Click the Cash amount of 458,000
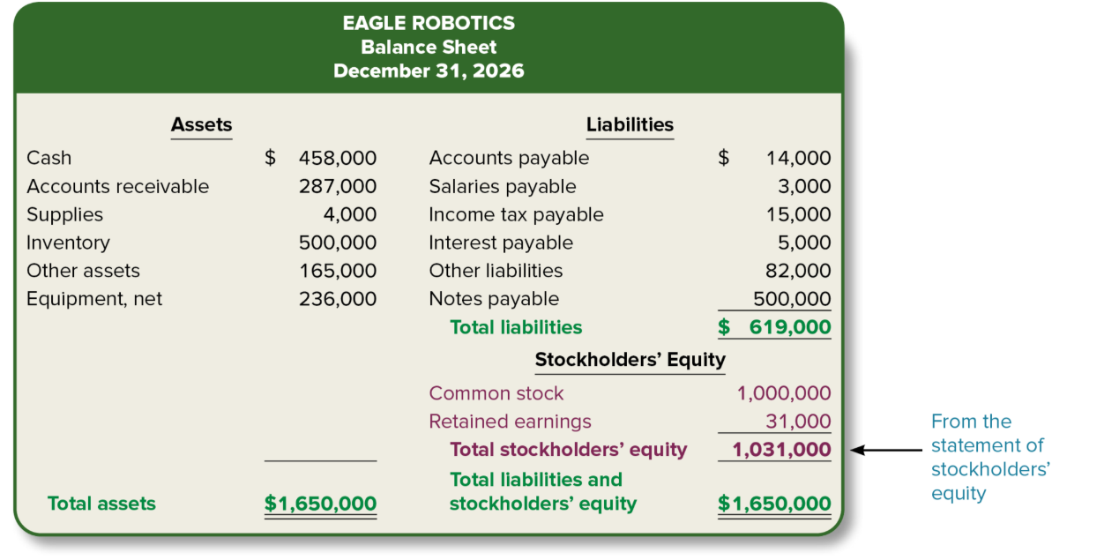The height and width of the screenshot is (560, 1104). coord(337,158)
